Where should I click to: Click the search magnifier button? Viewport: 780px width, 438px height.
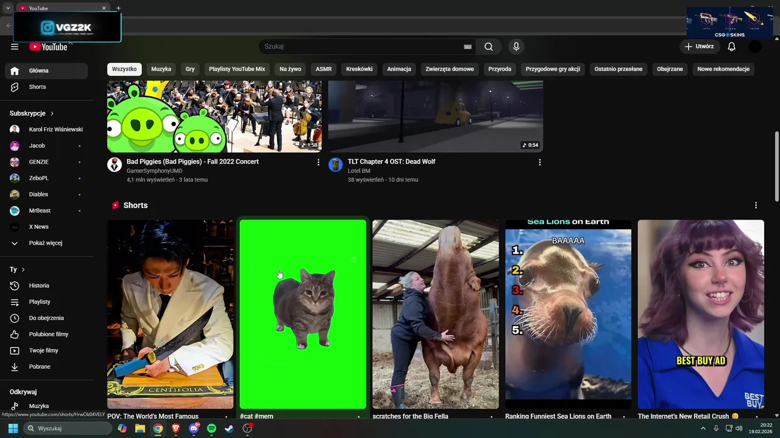(x=489, y=47)
